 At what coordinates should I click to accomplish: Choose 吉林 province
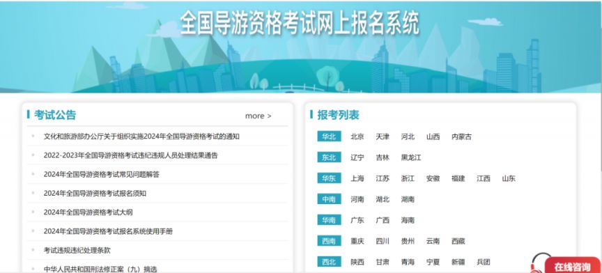point(383,157)
